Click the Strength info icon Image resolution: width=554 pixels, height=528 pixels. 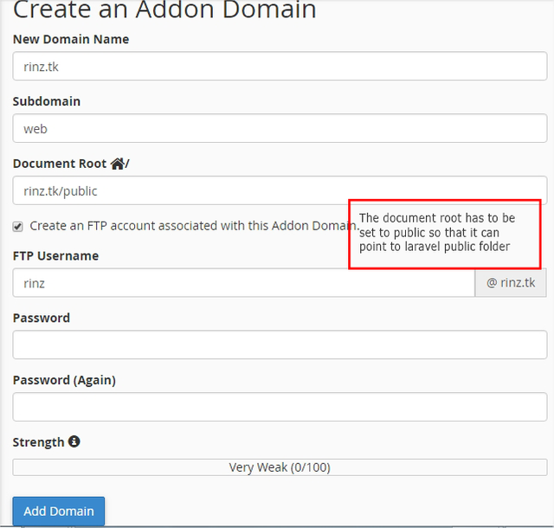[x=74, y=441]
